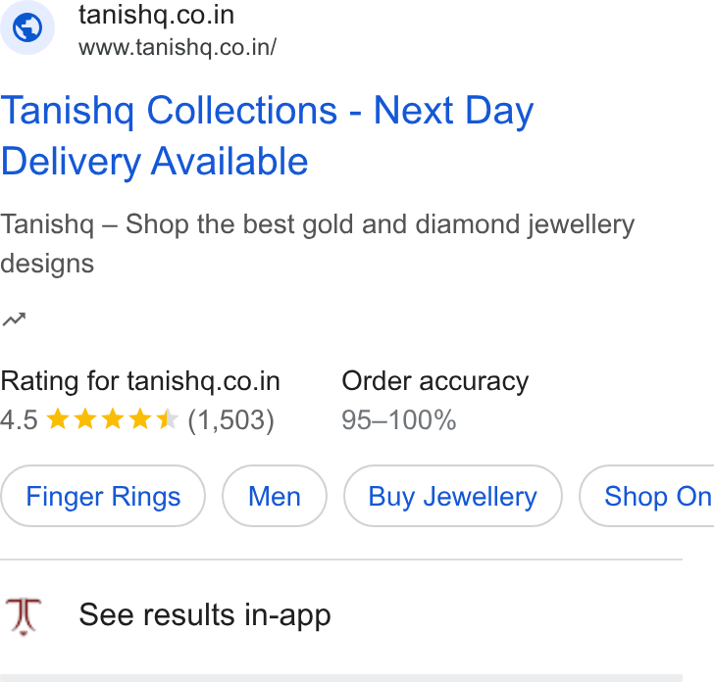Click the half-filled fifth rating star

coord(167,419)
